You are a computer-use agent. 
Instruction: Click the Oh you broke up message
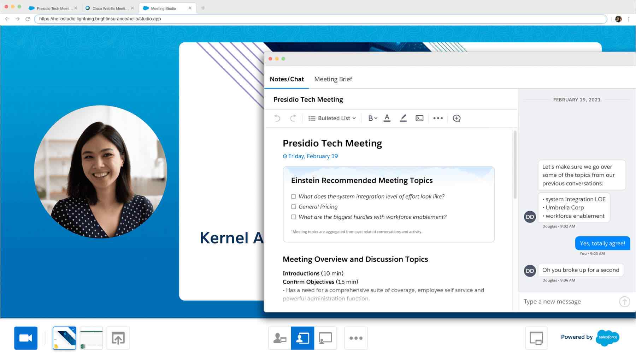[x=581, y=270]
